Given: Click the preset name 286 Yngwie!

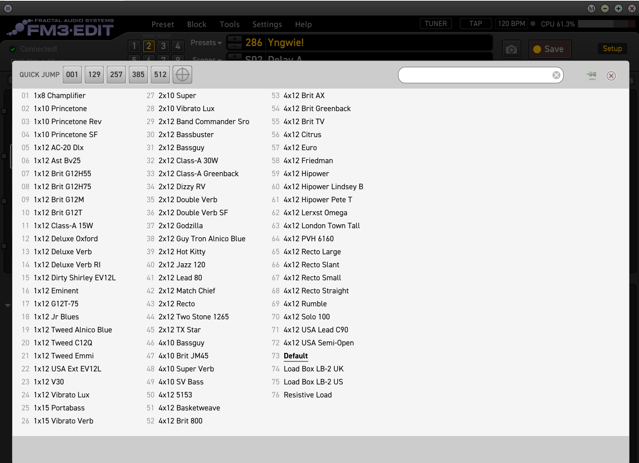Looking at the screenshot, I should coord(274,43).
